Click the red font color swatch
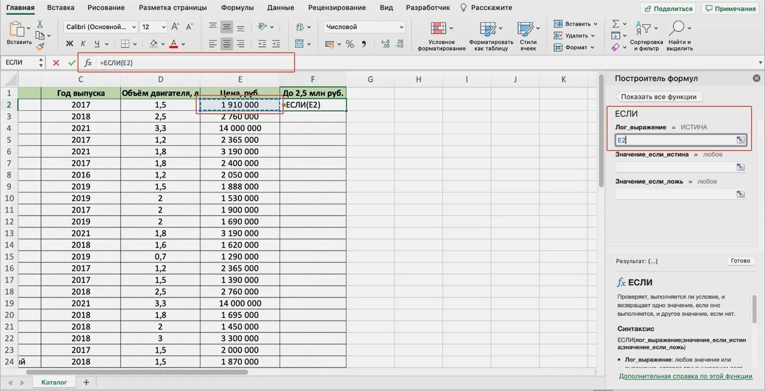This screenshot has width=765, height=391. tap(173, 44)
